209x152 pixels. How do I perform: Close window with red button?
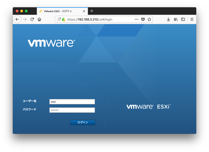17,11
